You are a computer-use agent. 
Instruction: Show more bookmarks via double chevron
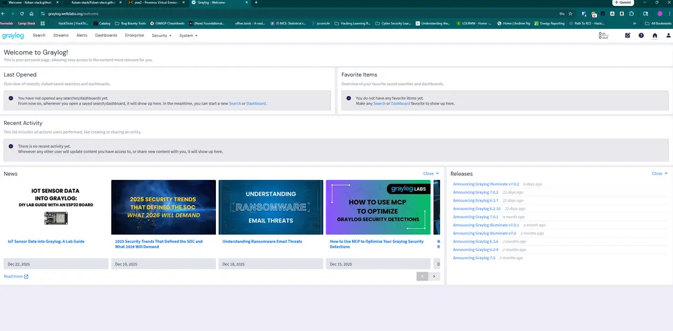click(635, 23)
